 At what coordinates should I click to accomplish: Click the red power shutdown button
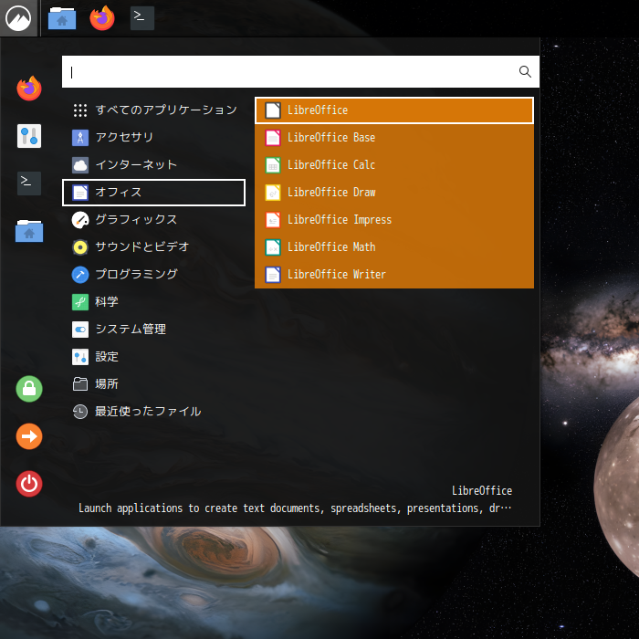coord(29,484)
